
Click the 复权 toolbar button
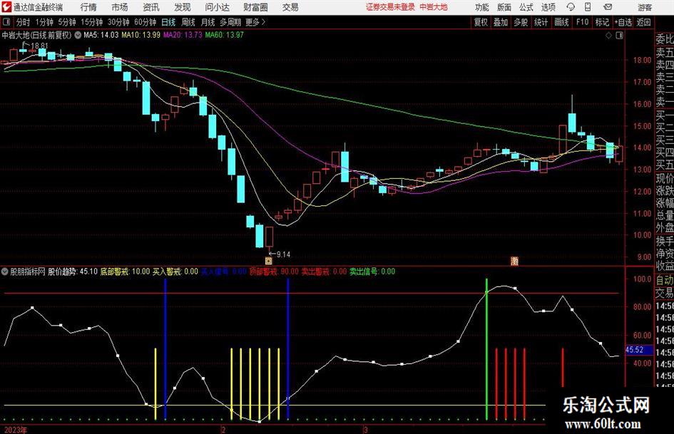481,22
